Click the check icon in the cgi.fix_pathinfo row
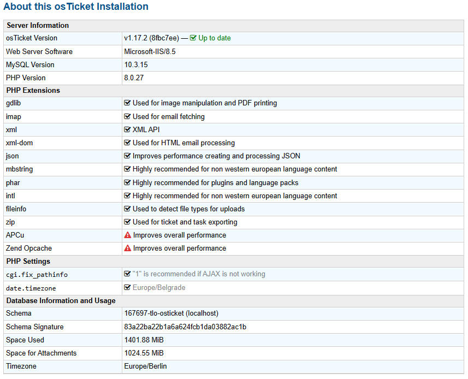468x379 pixels. click(x=127, y=274)
